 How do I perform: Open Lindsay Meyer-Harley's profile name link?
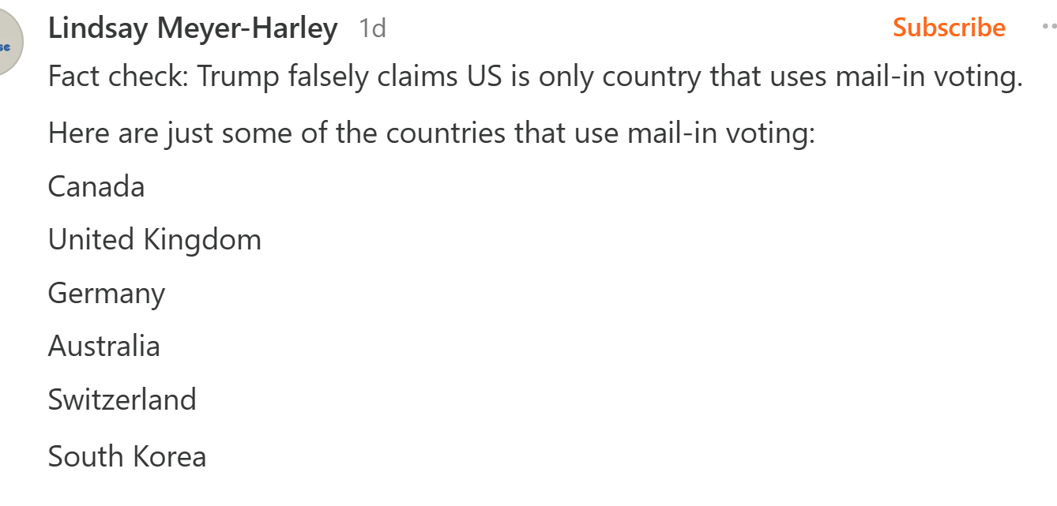coord(193,28)
